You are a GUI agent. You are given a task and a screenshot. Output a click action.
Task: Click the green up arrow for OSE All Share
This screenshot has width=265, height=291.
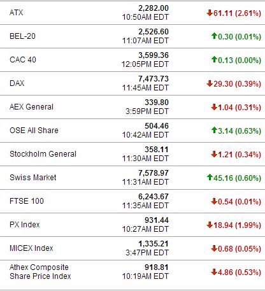pos(214,130)
